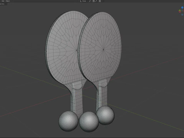Open the Object menu in viewport header
The height and width of the screenshot is (138, 184).
8,1
